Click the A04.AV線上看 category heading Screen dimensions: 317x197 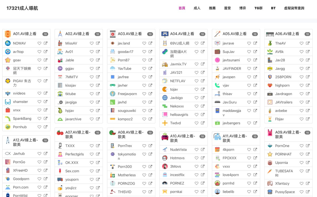click(182, 34)
